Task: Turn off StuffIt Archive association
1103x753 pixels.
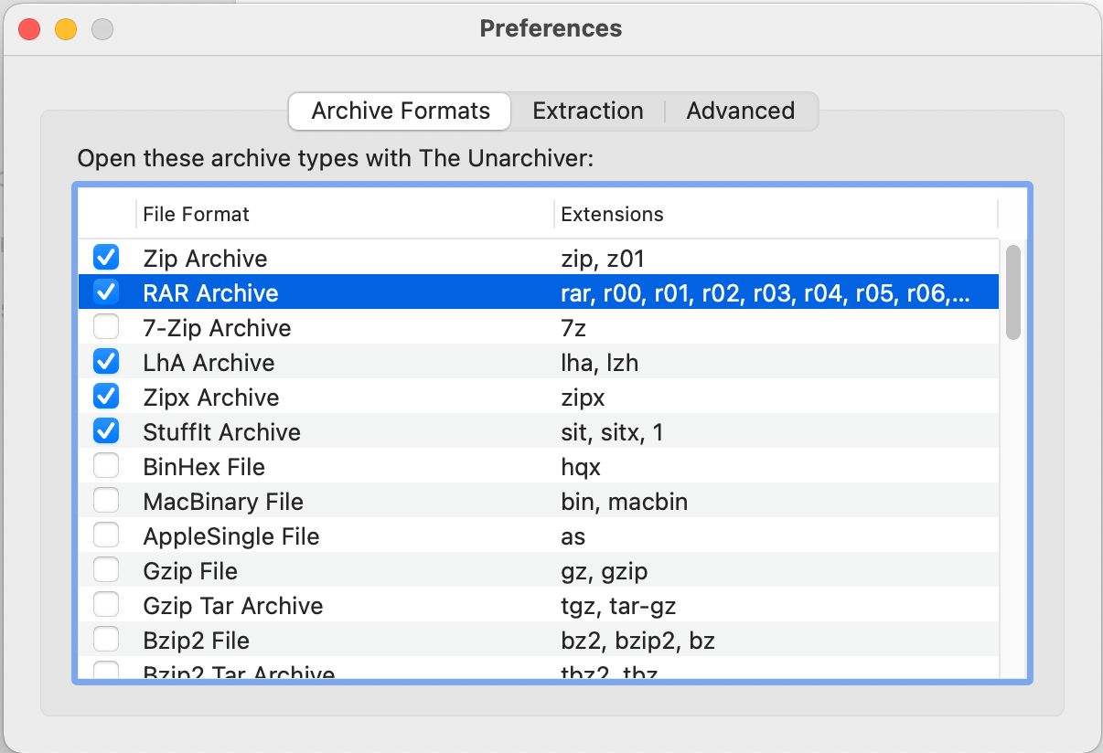Action: point(106,430)
